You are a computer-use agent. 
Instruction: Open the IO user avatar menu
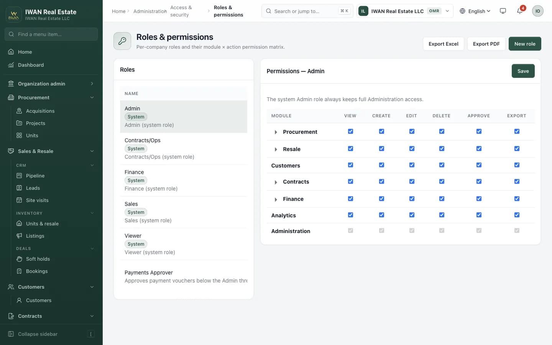click(537, 11)
